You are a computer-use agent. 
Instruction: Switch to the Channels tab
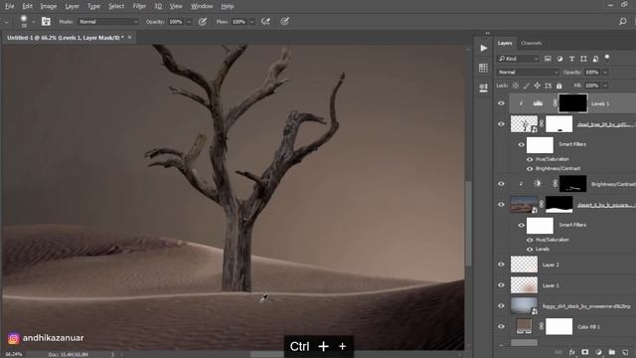point(531,43)
